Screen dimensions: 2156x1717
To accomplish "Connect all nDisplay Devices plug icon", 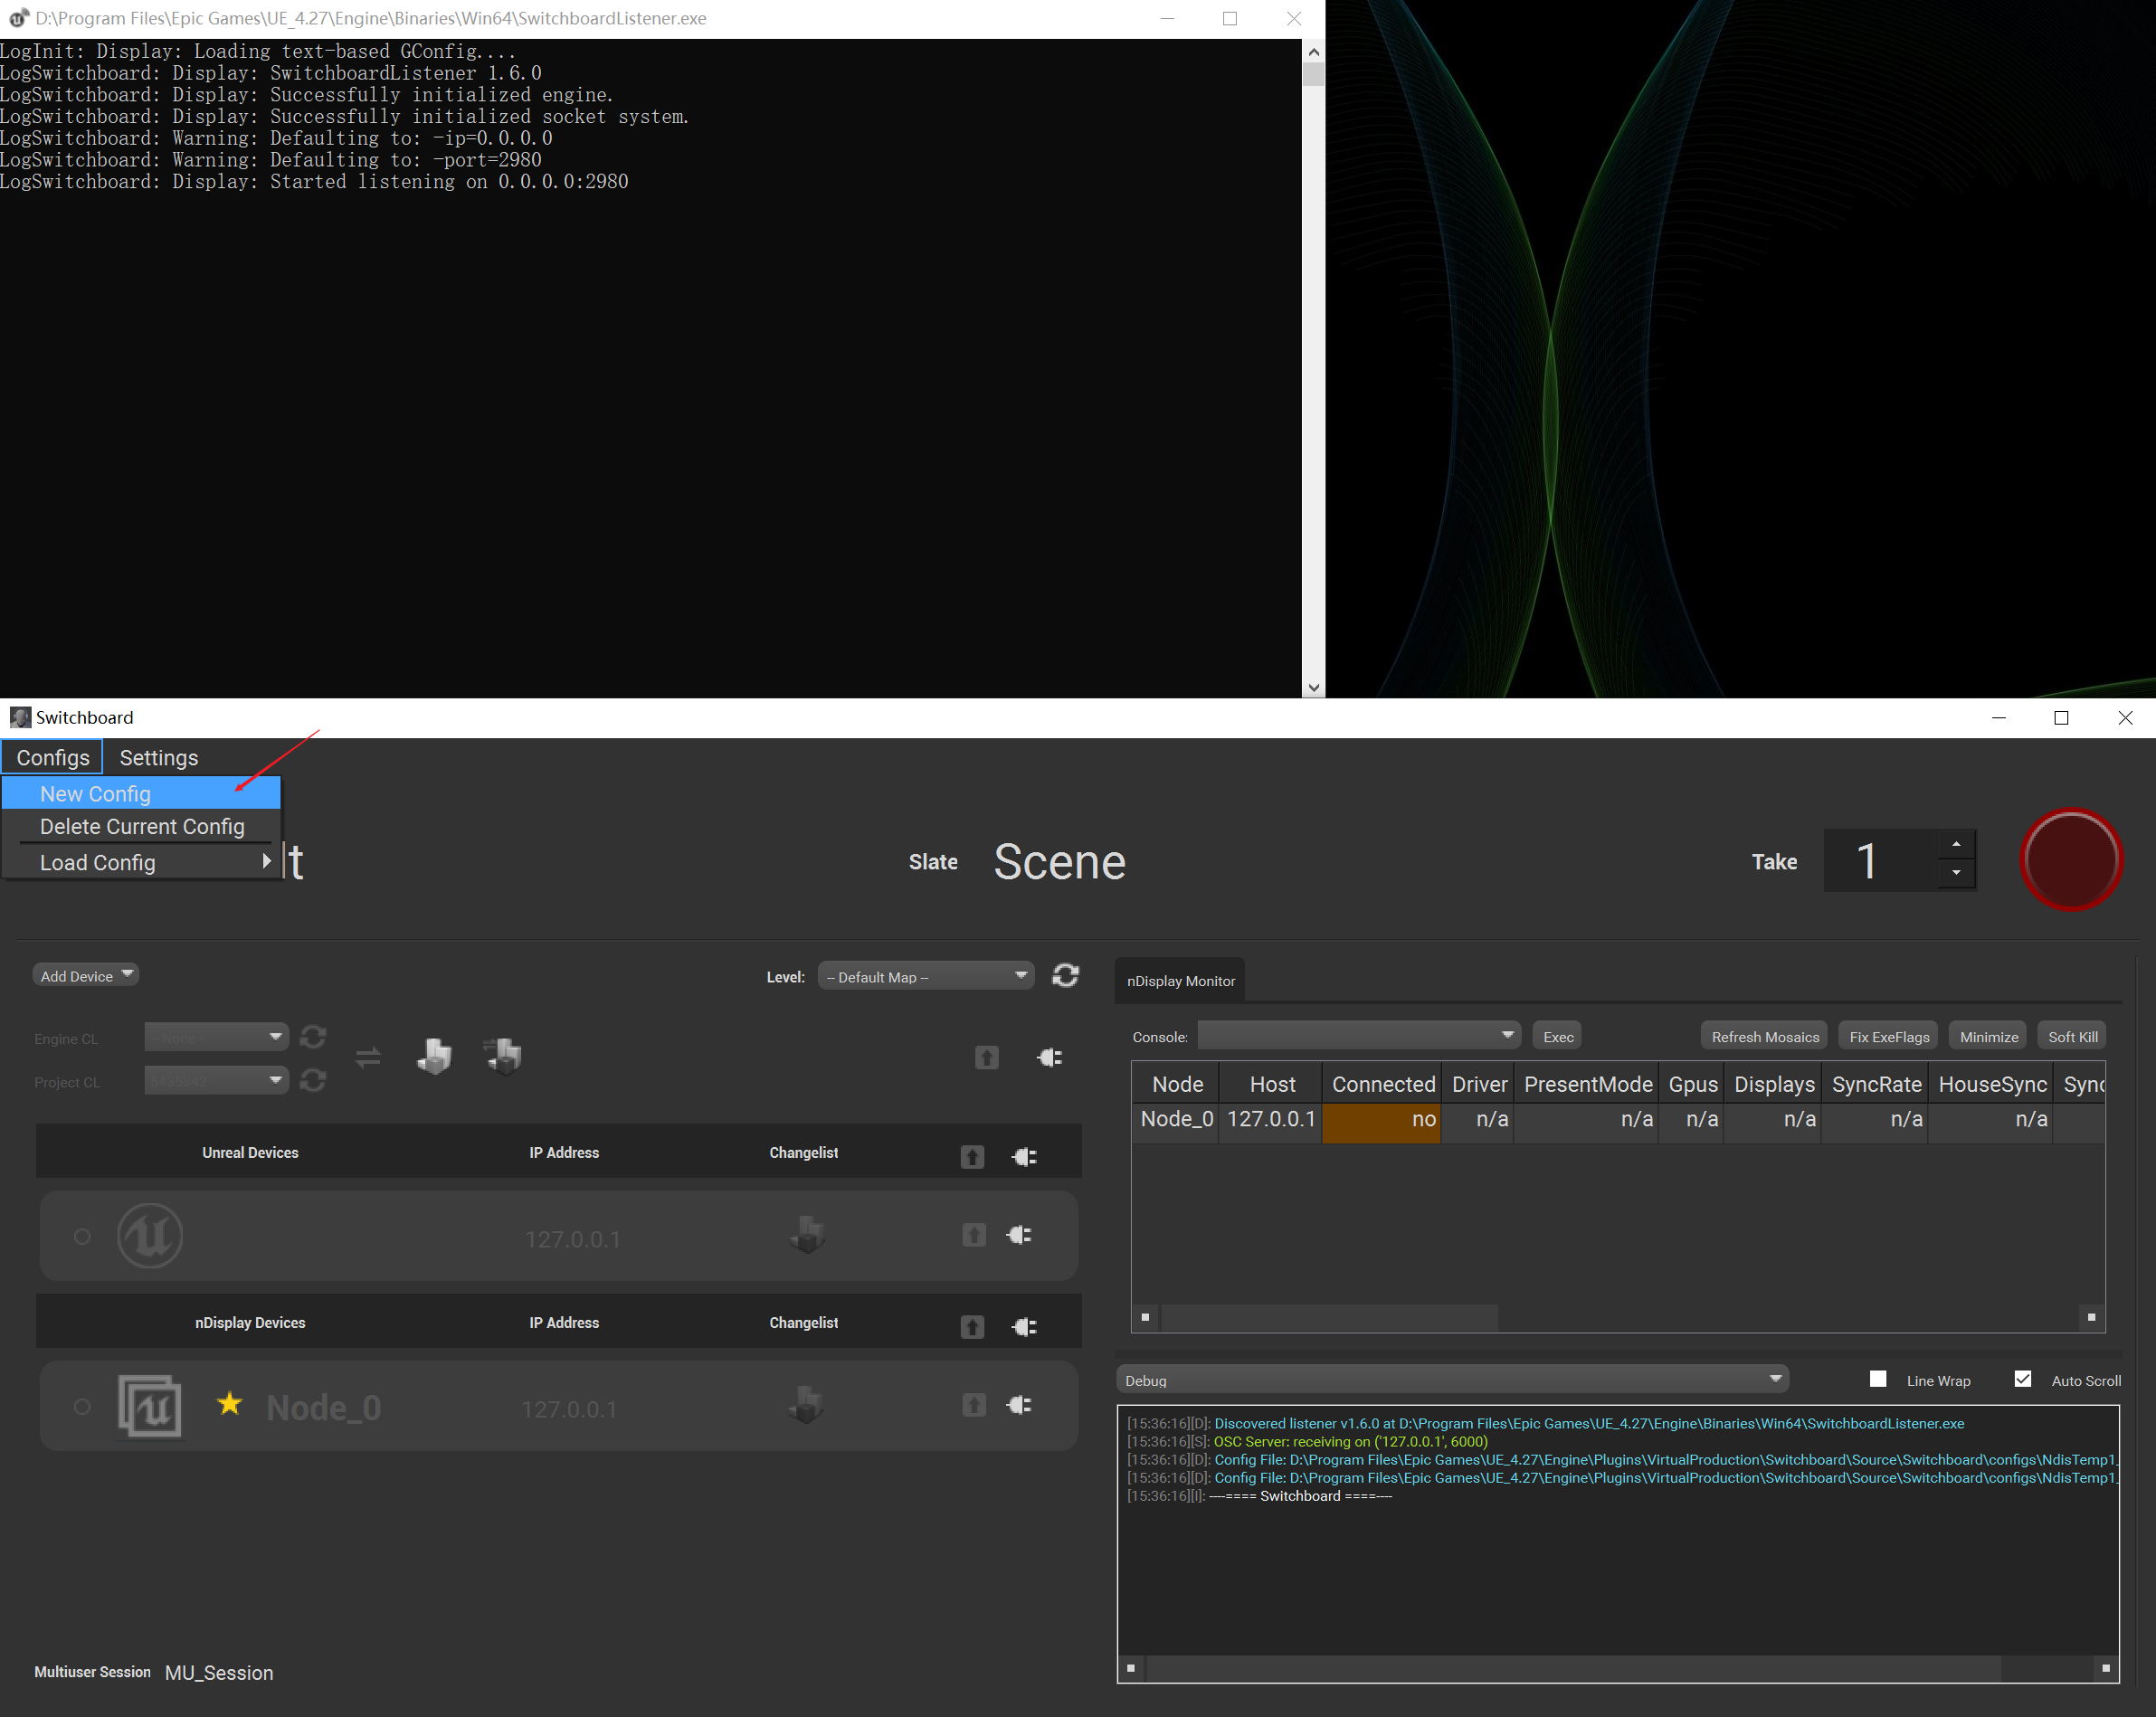I will [1024, 1326].
